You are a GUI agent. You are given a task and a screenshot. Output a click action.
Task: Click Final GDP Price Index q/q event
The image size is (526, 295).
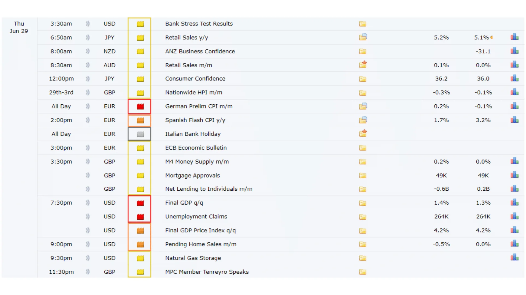pos(200,230)
